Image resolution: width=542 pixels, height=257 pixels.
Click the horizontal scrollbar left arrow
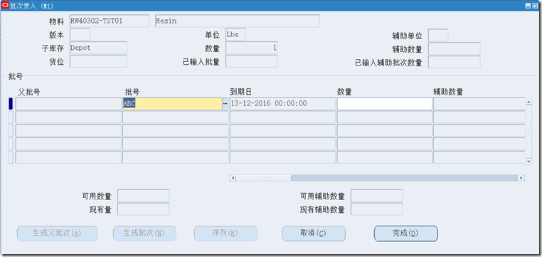pyautogui.click(x=233, y=178)
